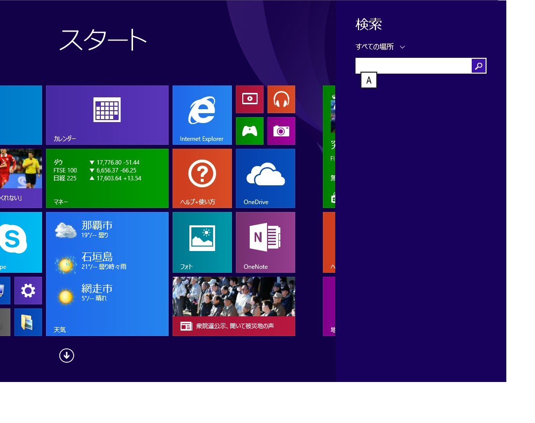This screenshot has width=535, height=423.
Task: Expand the すべての場所 search scope dropdown
Action: tap(380, 47)
